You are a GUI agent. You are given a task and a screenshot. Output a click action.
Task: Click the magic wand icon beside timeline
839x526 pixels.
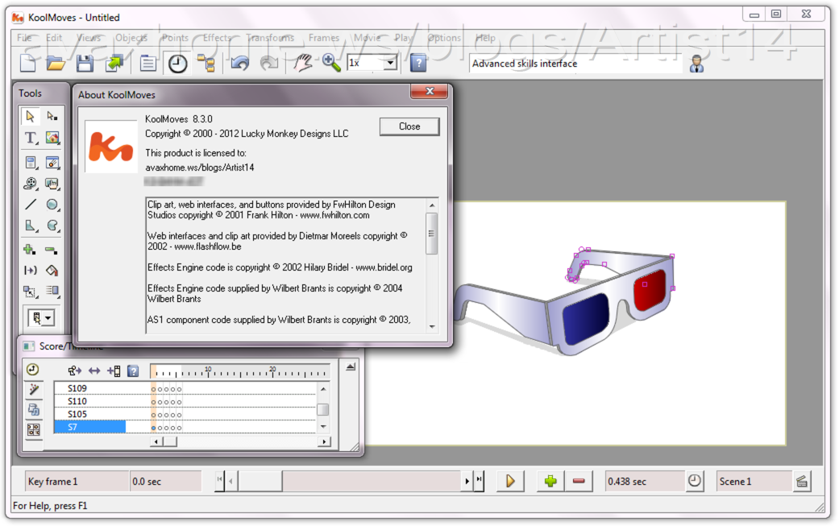34,390
